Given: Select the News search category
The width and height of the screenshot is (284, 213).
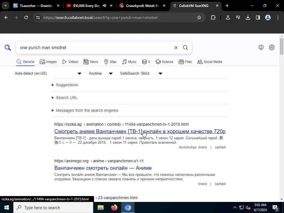Looking at the screenshot, I should coord(91,62).
